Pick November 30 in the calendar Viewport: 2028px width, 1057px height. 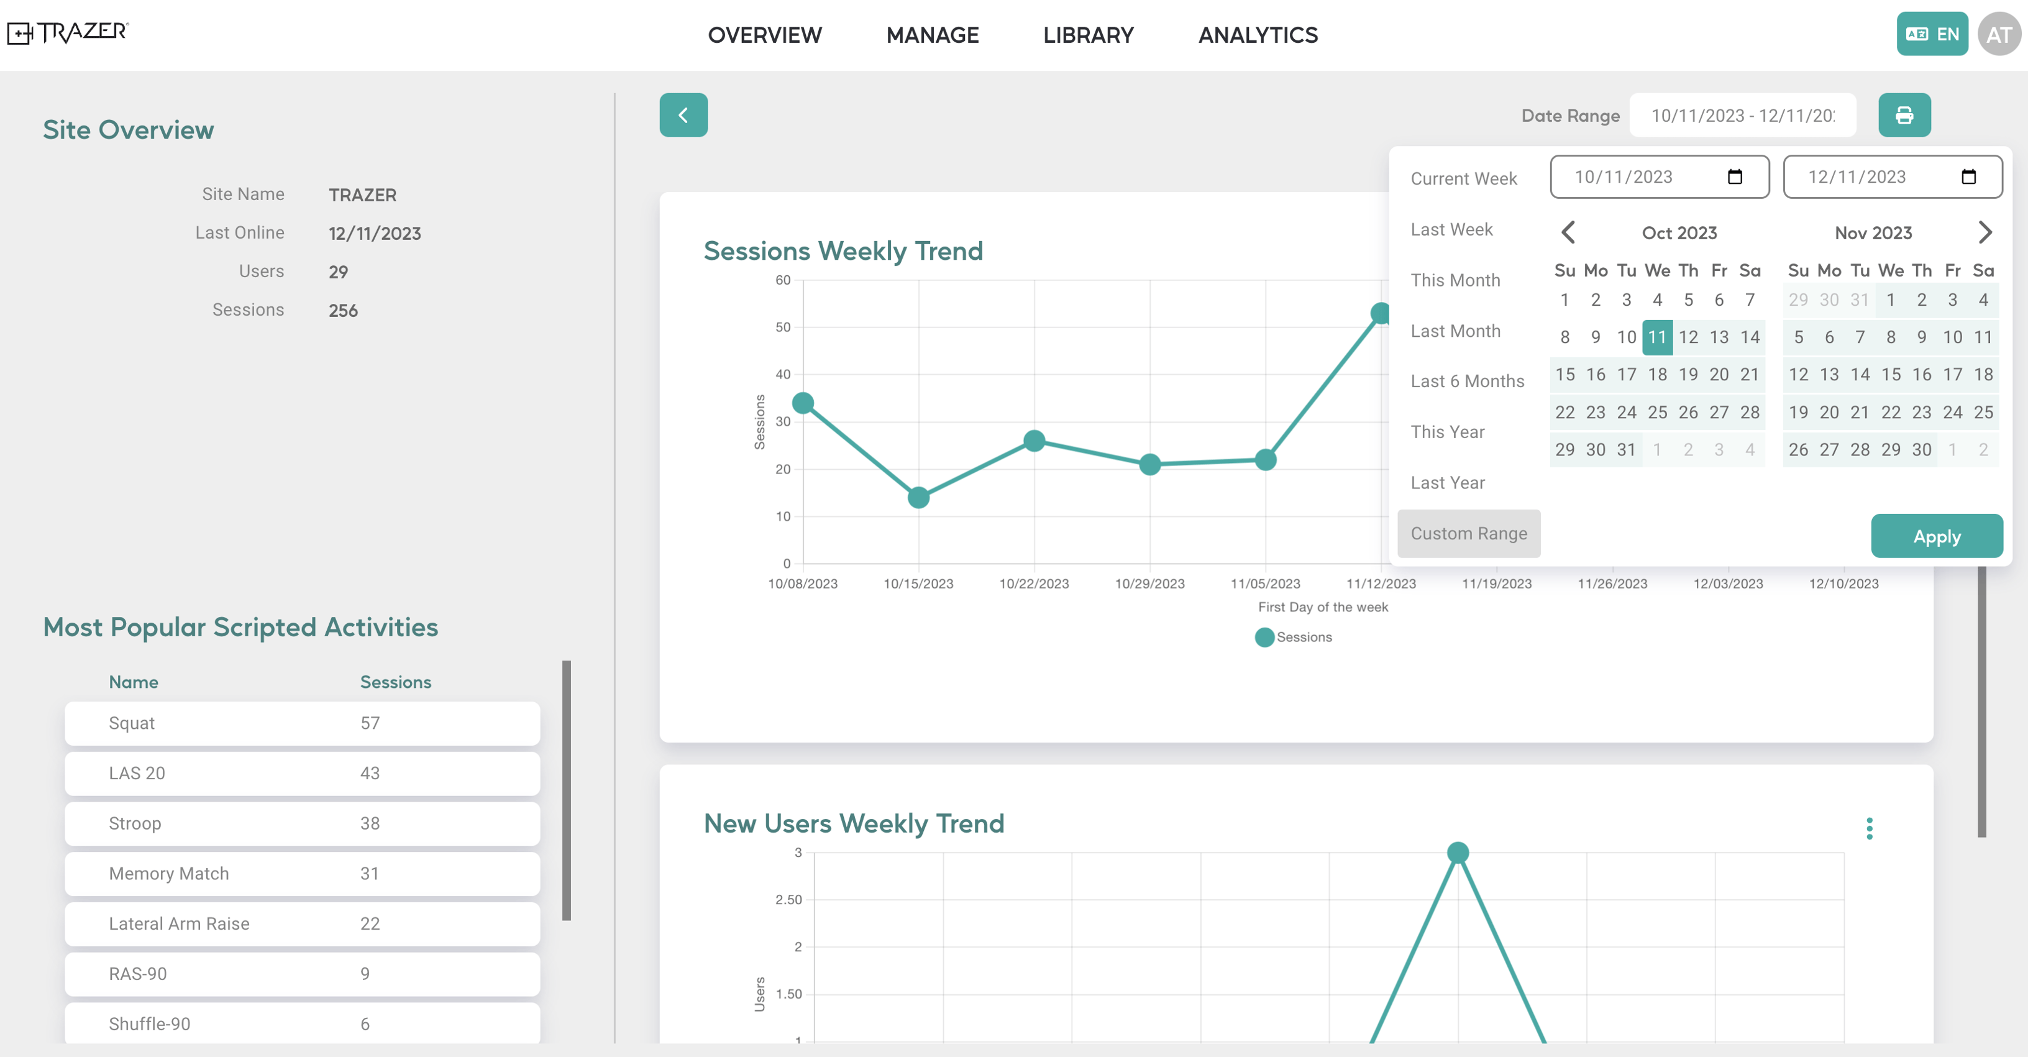point(1922,450)
